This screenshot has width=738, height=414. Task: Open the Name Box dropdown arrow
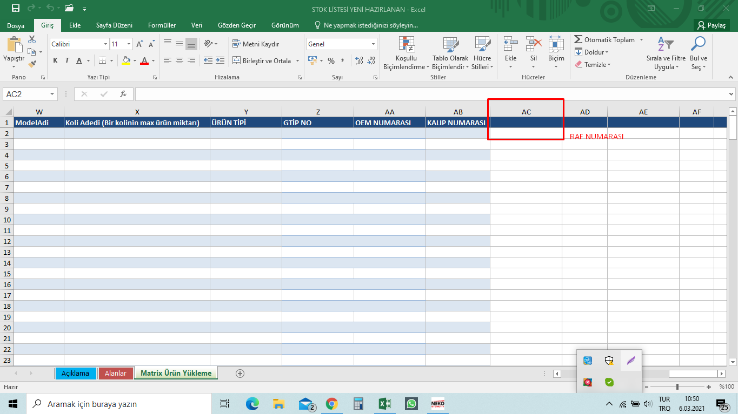[x=52, y=94]
